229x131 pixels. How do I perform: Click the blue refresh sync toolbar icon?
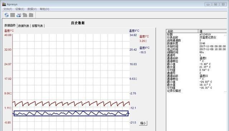point(6,15)
